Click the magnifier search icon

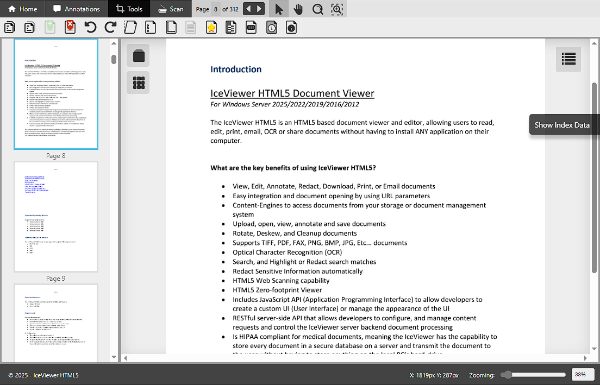click(x=317, y=9)
